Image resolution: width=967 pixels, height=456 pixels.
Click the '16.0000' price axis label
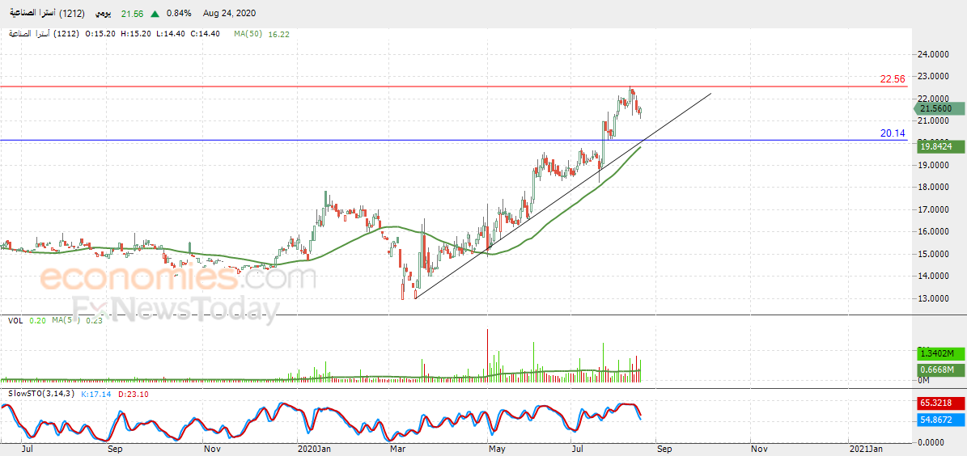pos(935,232)
